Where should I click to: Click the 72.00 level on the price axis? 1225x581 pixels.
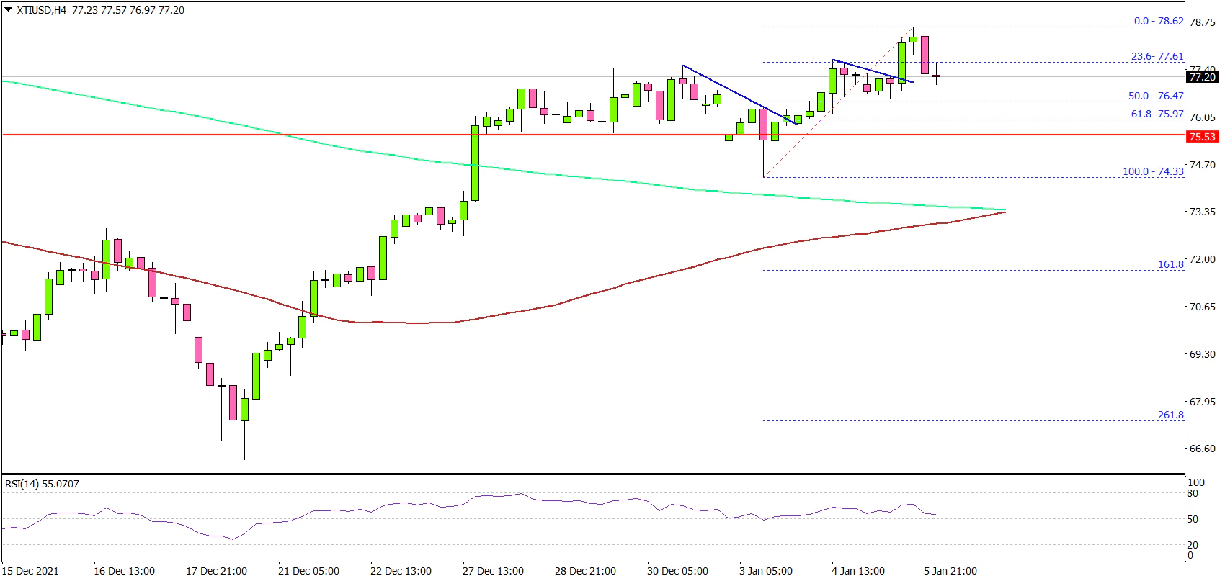(1201, 259)
